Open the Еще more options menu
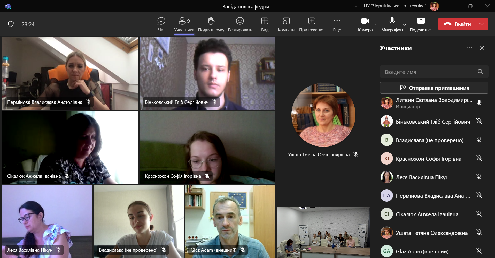 click(x=337, y=24)
